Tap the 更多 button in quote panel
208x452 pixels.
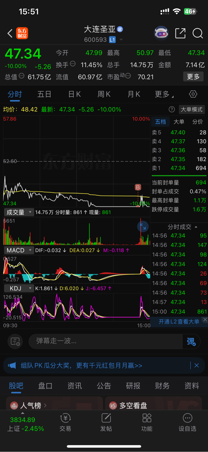pos(193,77)
